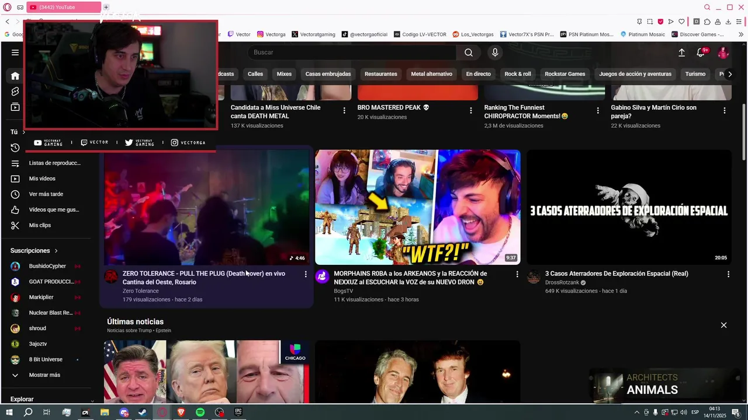Open the YouTube guide hamburger menu
Viewport: 748px width, 420px height.
tap(15, 52)
